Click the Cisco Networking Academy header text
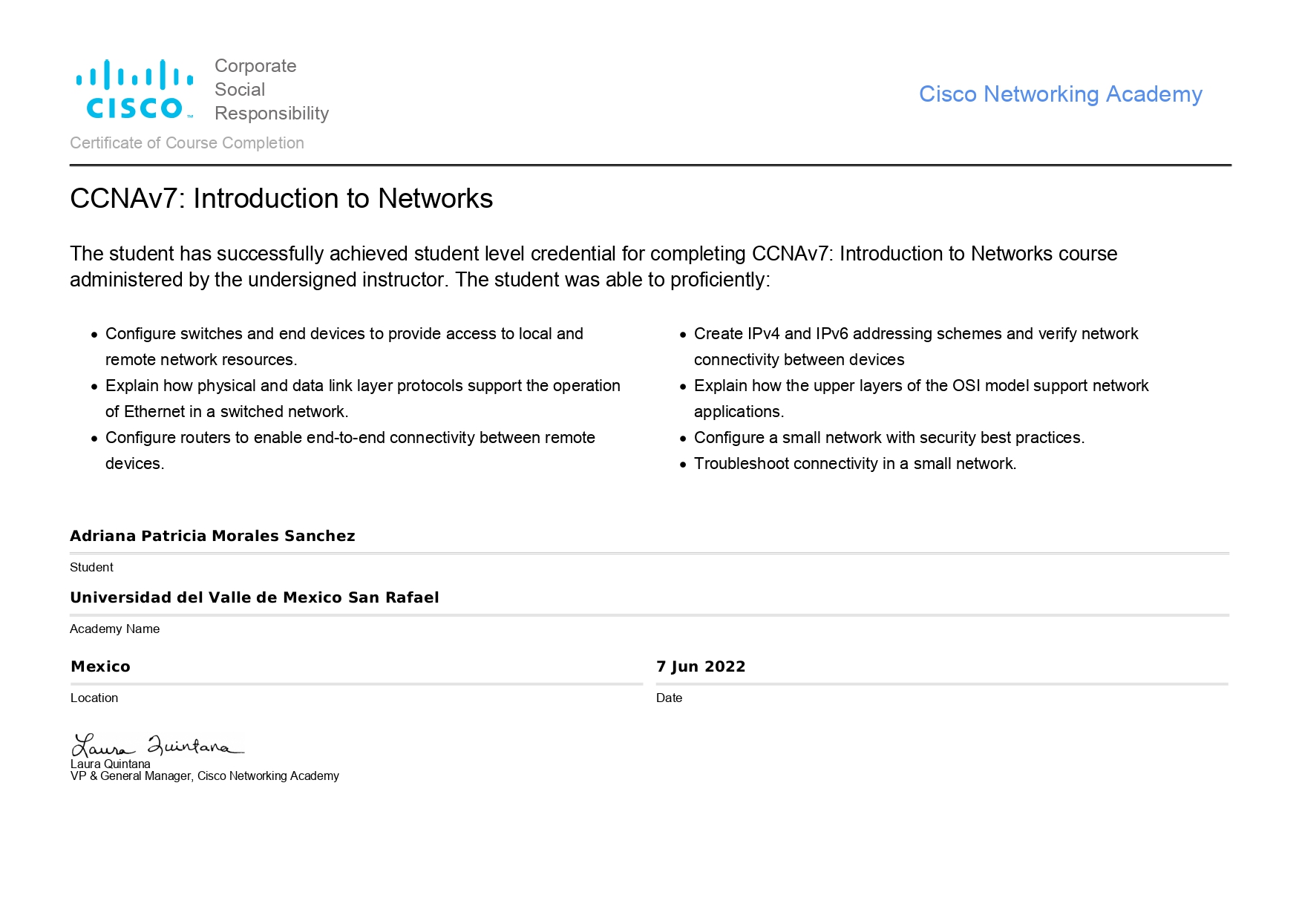The image size is (1302, 921). tap(1060, 94)
